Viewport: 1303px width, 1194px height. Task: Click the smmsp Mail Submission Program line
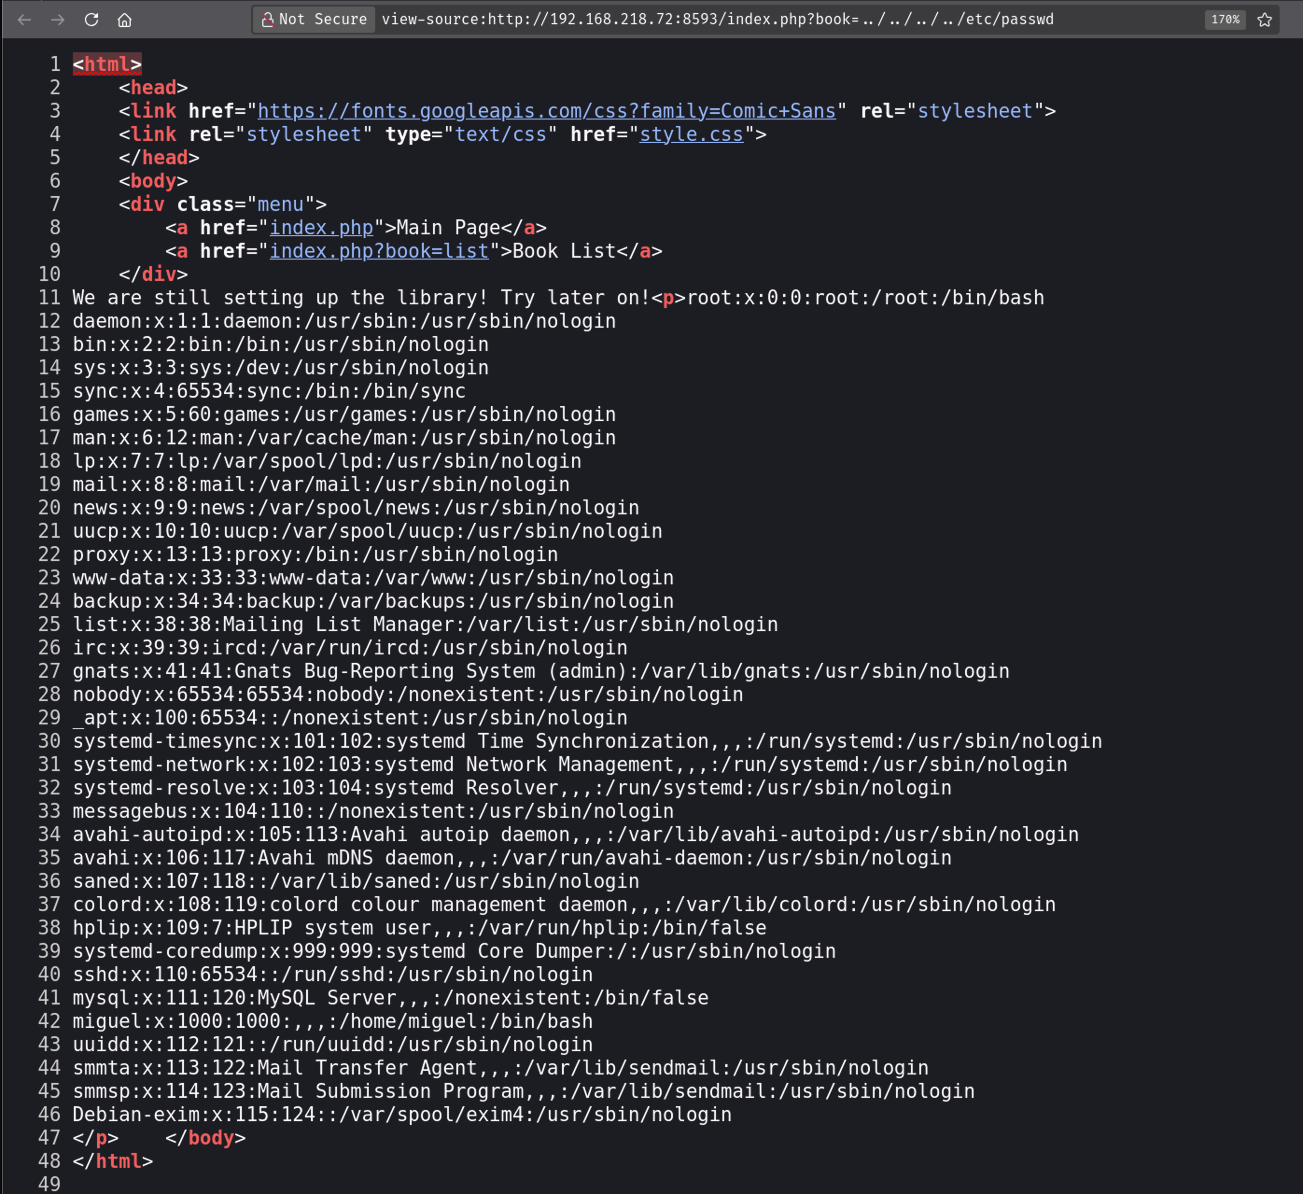click(x=524, y=1091)
